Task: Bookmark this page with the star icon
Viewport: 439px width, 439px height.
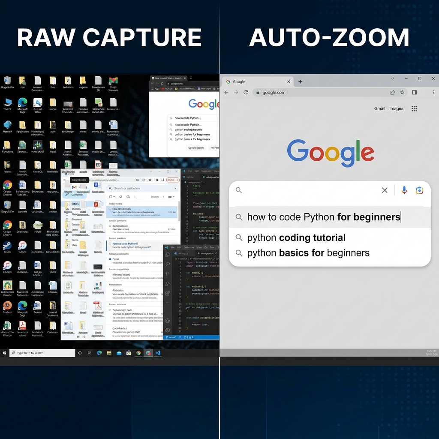Action: (x=402, y=93)
